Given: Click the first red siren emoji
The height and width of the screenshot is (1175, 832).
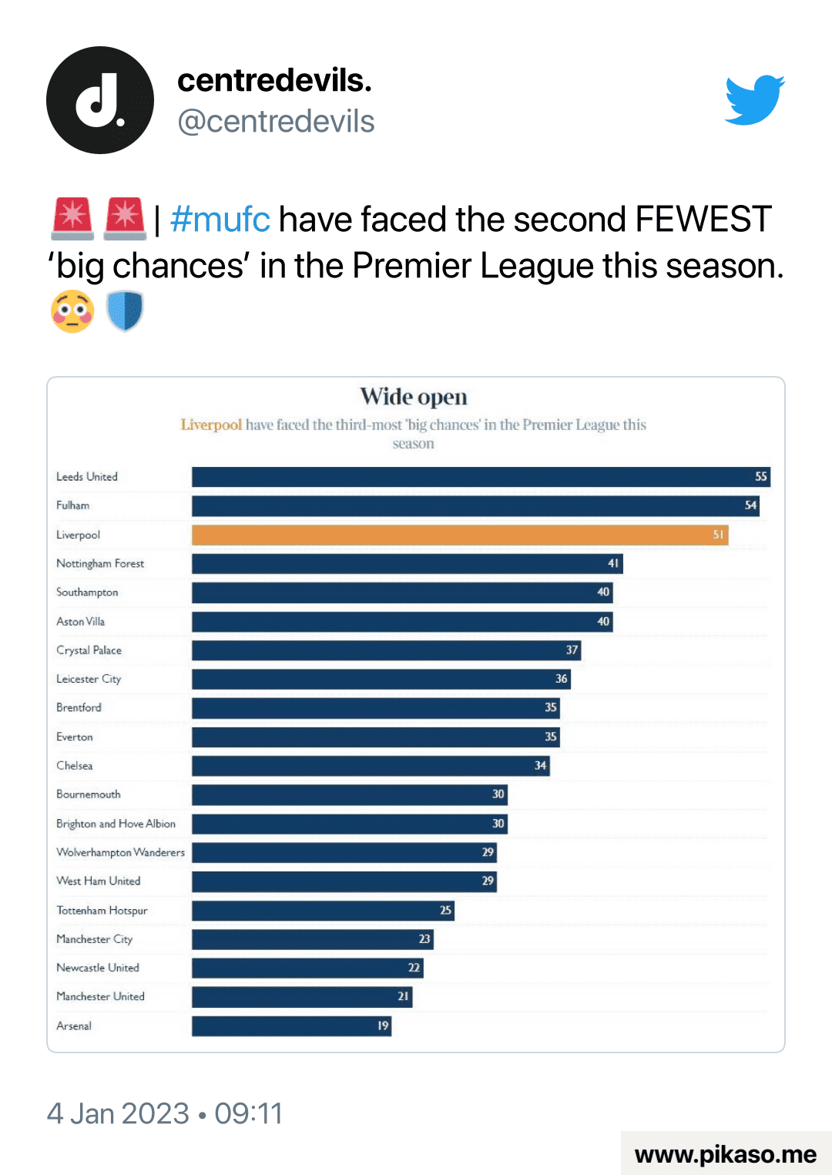Looking at the screenshot, I should point(72,219).
